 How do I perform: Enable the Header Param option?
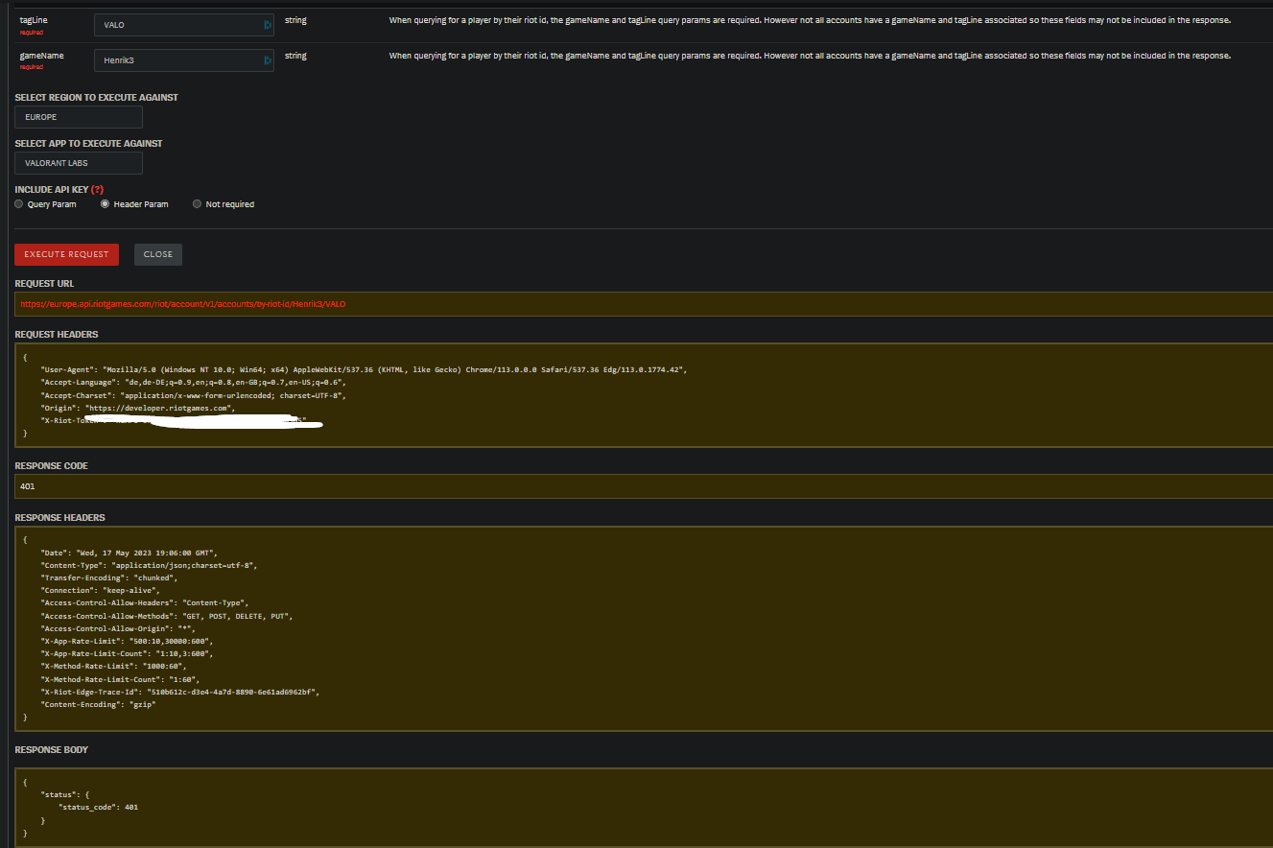(105, 203)
